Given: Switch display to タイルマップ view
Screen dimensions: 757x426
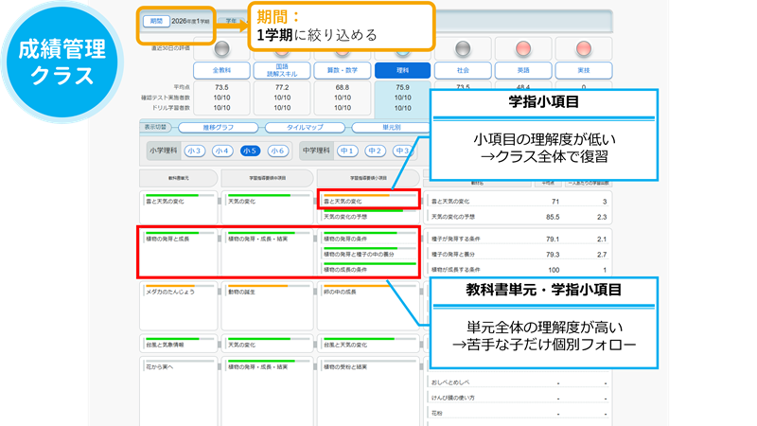Looking at the screenshot, I should click(x=305, y=128).
